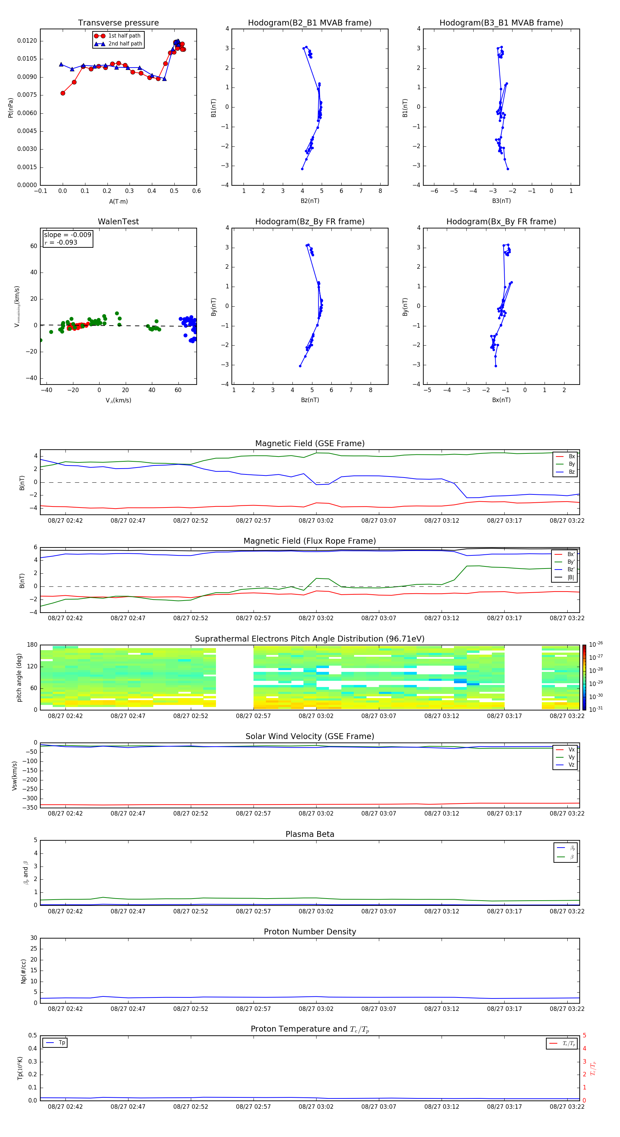This screenshot has width=620, height=1137.
Task: Click the 'Bx(nT)' x-axis label
Action: click(x=501, y=400)
